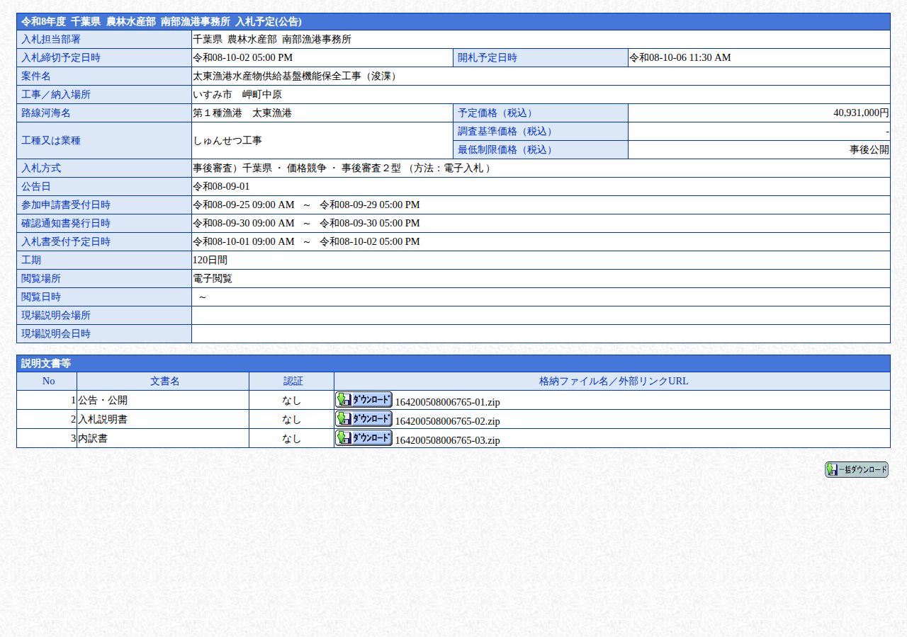Click the 公告・公開 document name cell
This screenshot has width=907, height=637.
click(163, 400)
